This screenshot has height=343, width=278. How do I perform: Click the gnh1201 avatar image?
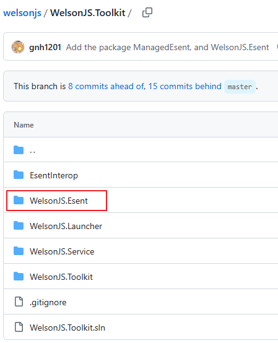coord(18,47)
